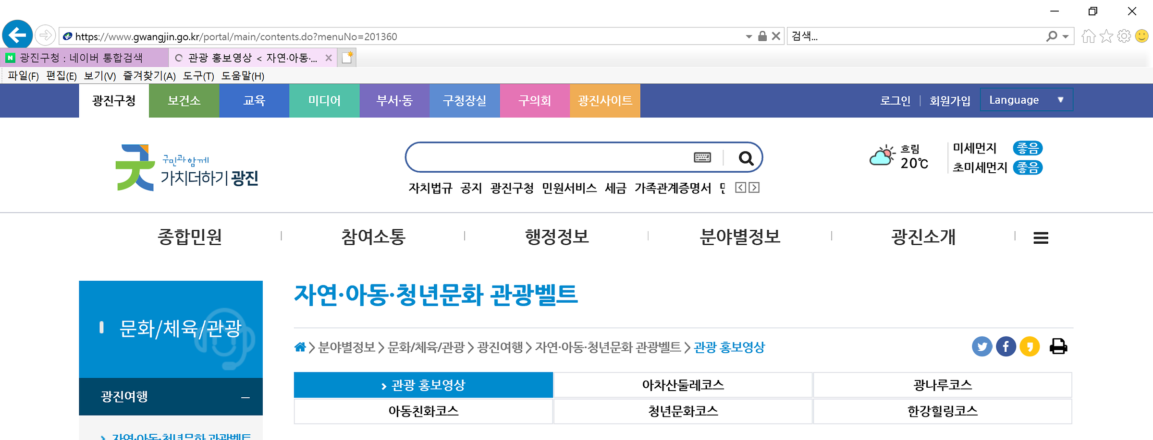
Task: Share the page via KakaoTalk
Action: click(x=1029, y=346)
